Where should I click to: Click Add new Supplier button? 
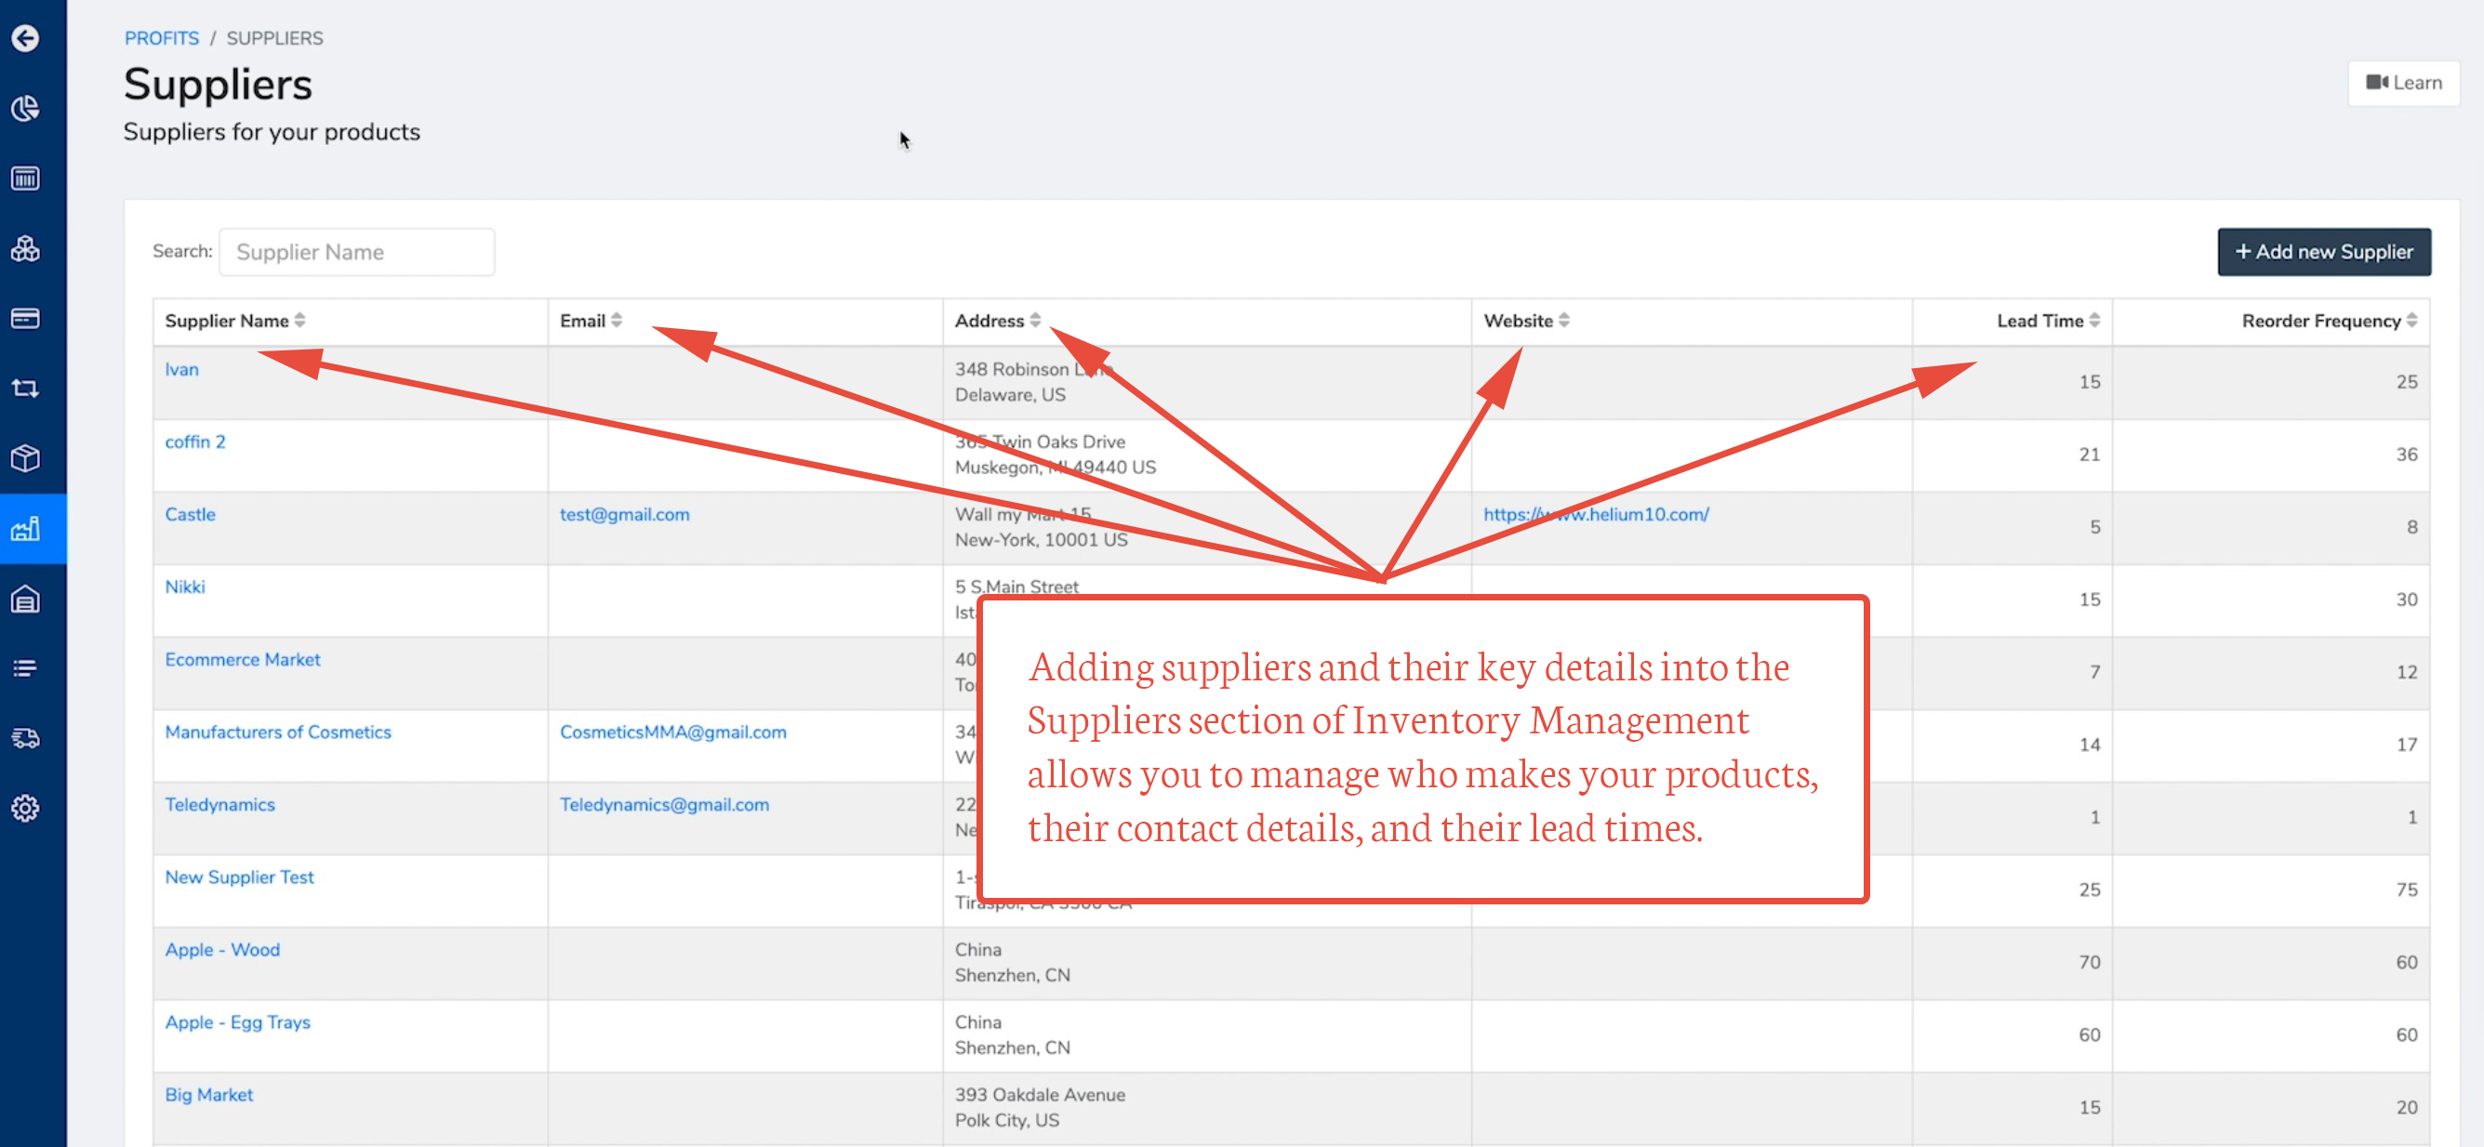click(x=2323, y=252)
